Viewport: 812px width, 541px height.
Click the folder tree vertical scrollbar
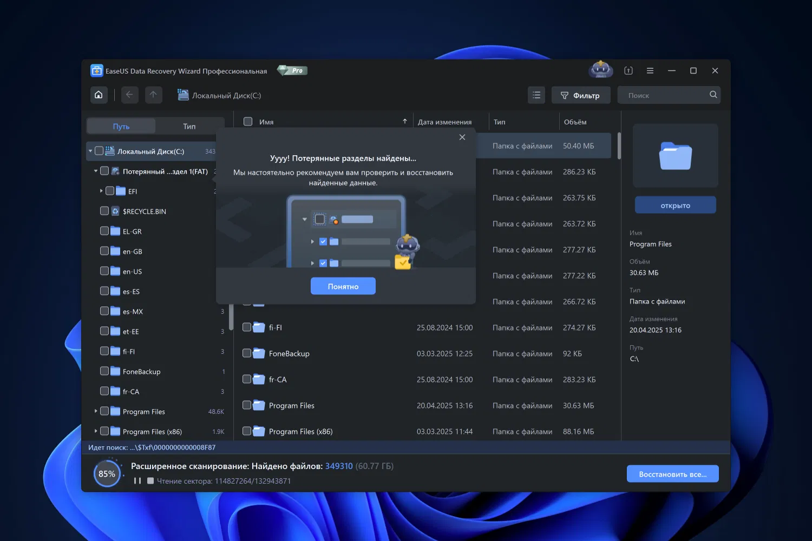click(x=231, y=316)
